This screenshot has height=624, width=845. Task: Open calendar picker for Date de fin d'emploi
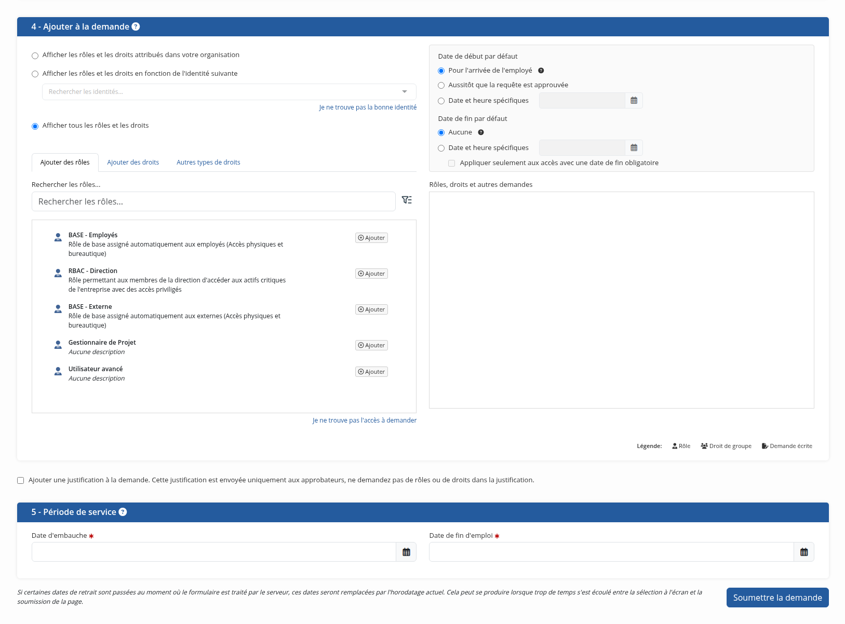[804, 552]
